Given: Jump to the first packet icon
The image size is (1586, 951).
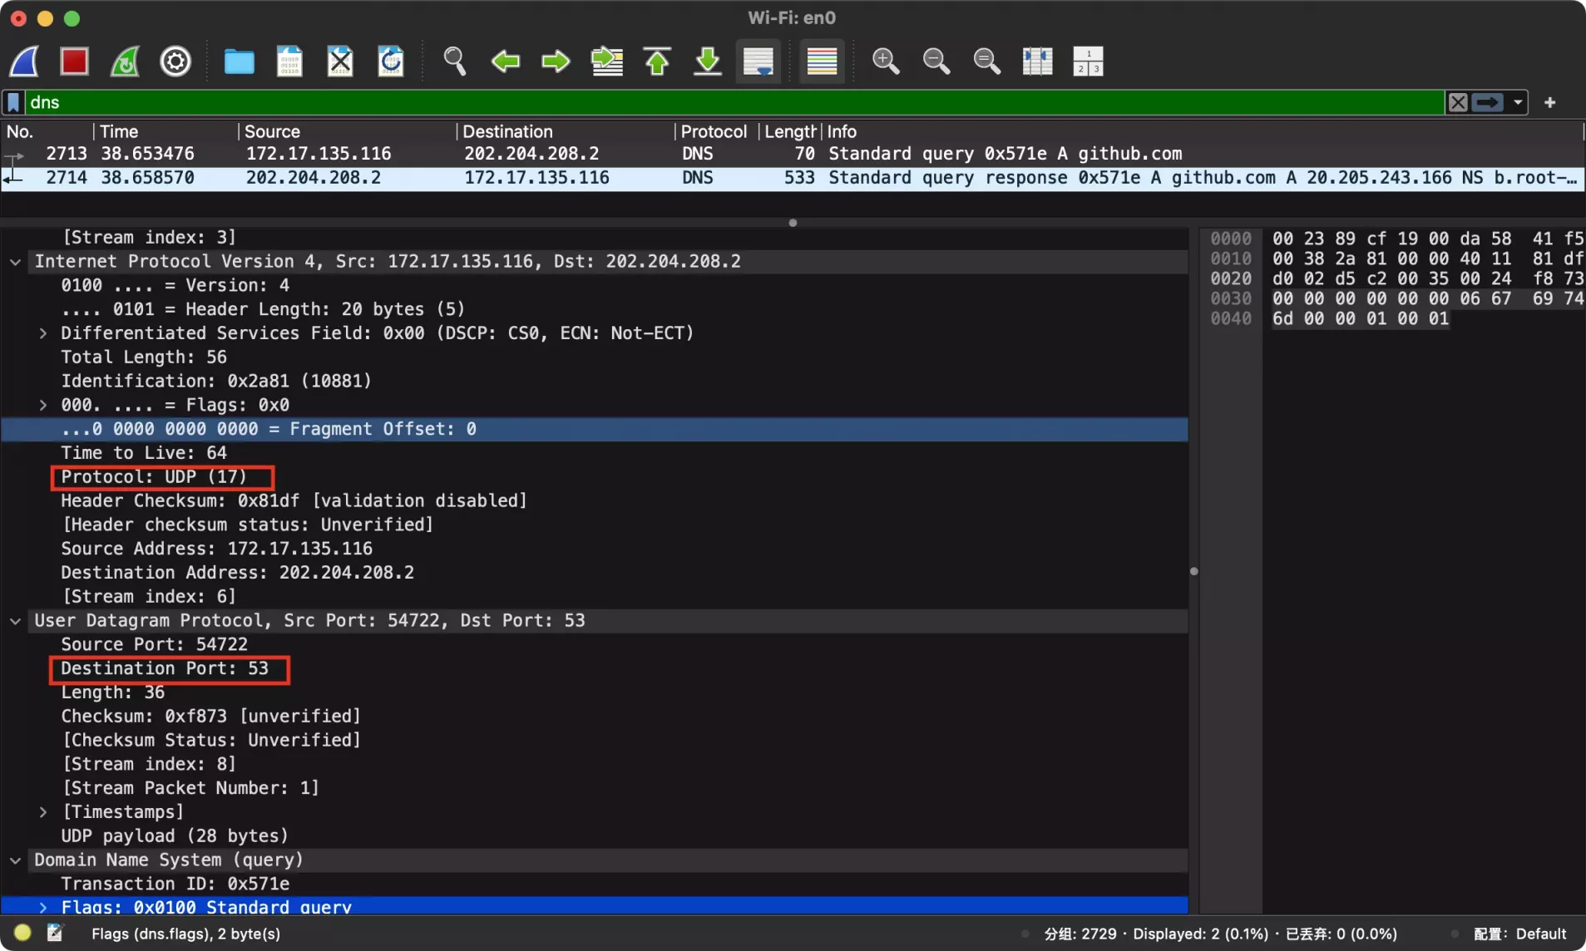Looking at the screenshot, I should pyautogui.click(x=657, y=62).
